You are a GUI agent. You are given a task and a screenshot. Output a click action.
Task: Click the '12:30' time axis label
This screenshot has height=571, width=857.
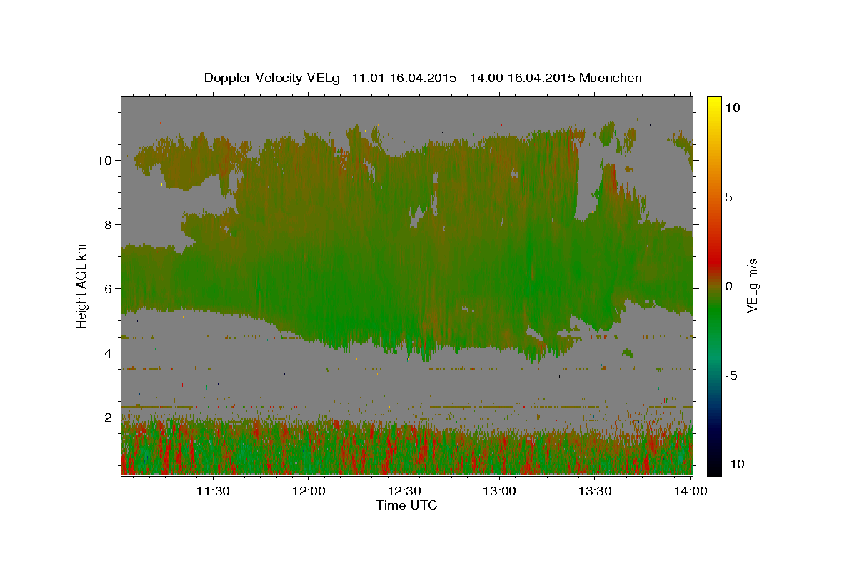pyautogui.click(x=404, y=491)
